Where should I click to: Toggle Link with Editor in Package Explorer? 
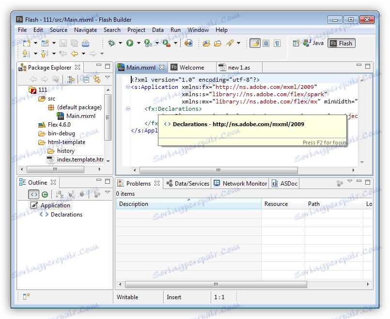coord(96,79)
